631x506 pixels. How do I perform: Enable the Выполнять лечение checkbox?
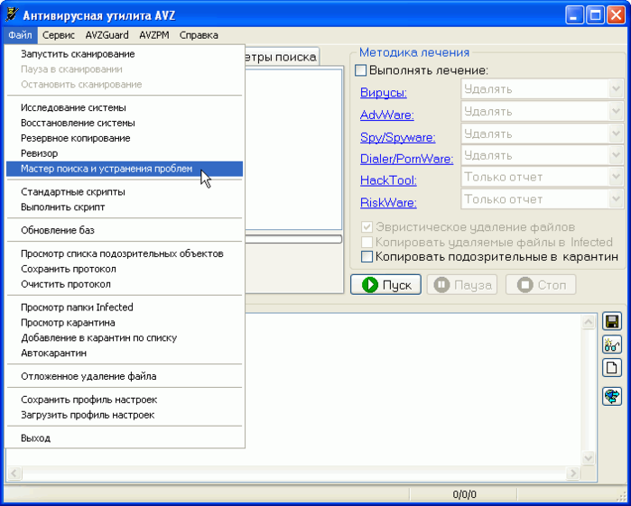pos(360,70)
